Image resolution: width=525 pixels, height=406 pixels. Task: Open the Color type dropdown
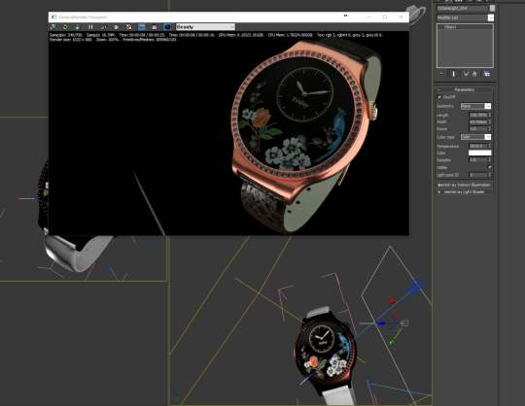[x=475, y=137]
